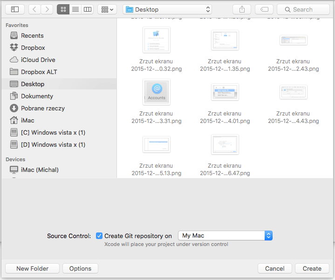
Task: Click the Share toolbar button
Action: (x=241, y=9)
